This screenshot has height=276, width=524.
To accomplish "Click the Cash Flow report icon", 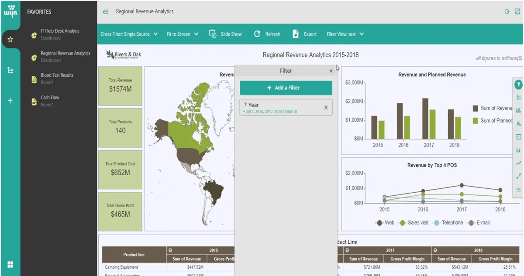I will coord(34,102).
